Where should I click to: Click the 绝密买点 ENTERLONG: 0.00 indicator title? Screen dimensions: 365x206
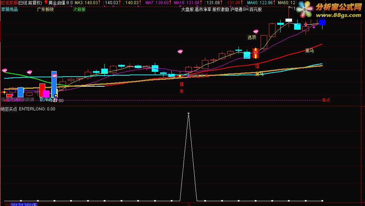[28, 109]
